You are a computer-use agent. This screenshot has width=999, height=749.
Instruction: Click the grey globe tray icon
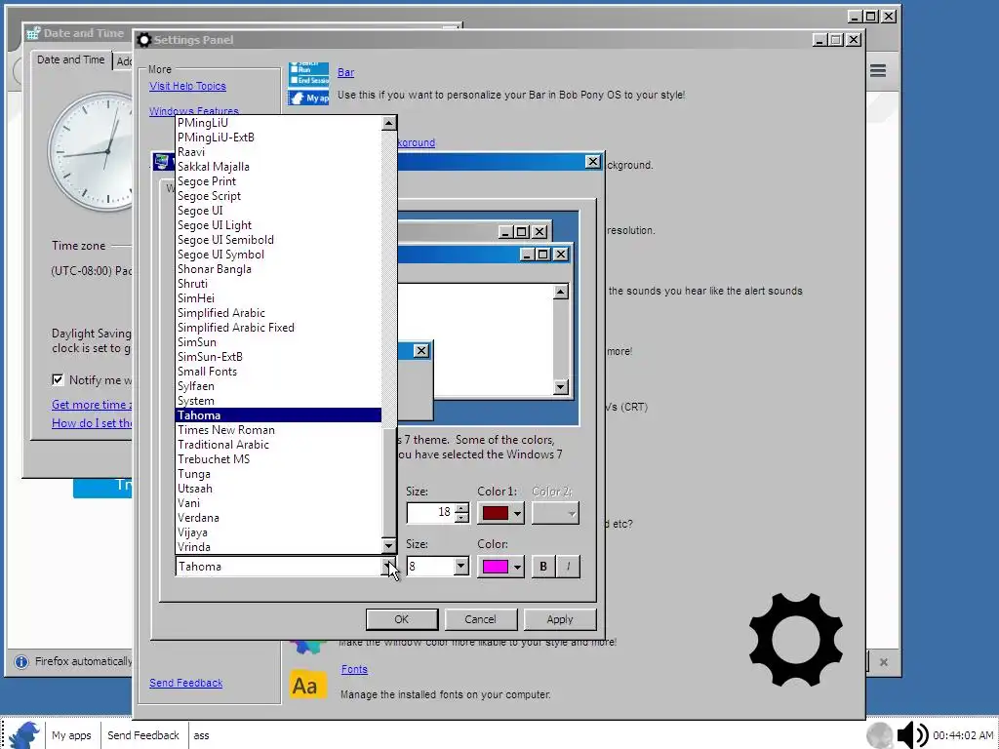pyautogui.click(x=880, y=735)
